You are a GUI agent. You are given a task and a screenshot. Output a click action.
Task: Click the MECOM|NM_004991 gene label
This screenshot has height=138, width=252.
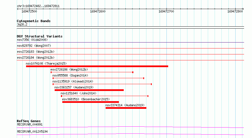pos(30,124)
